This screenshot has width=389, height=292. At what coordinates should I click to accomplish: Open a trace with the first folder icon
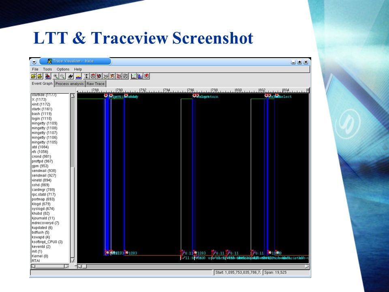(33, 76)
